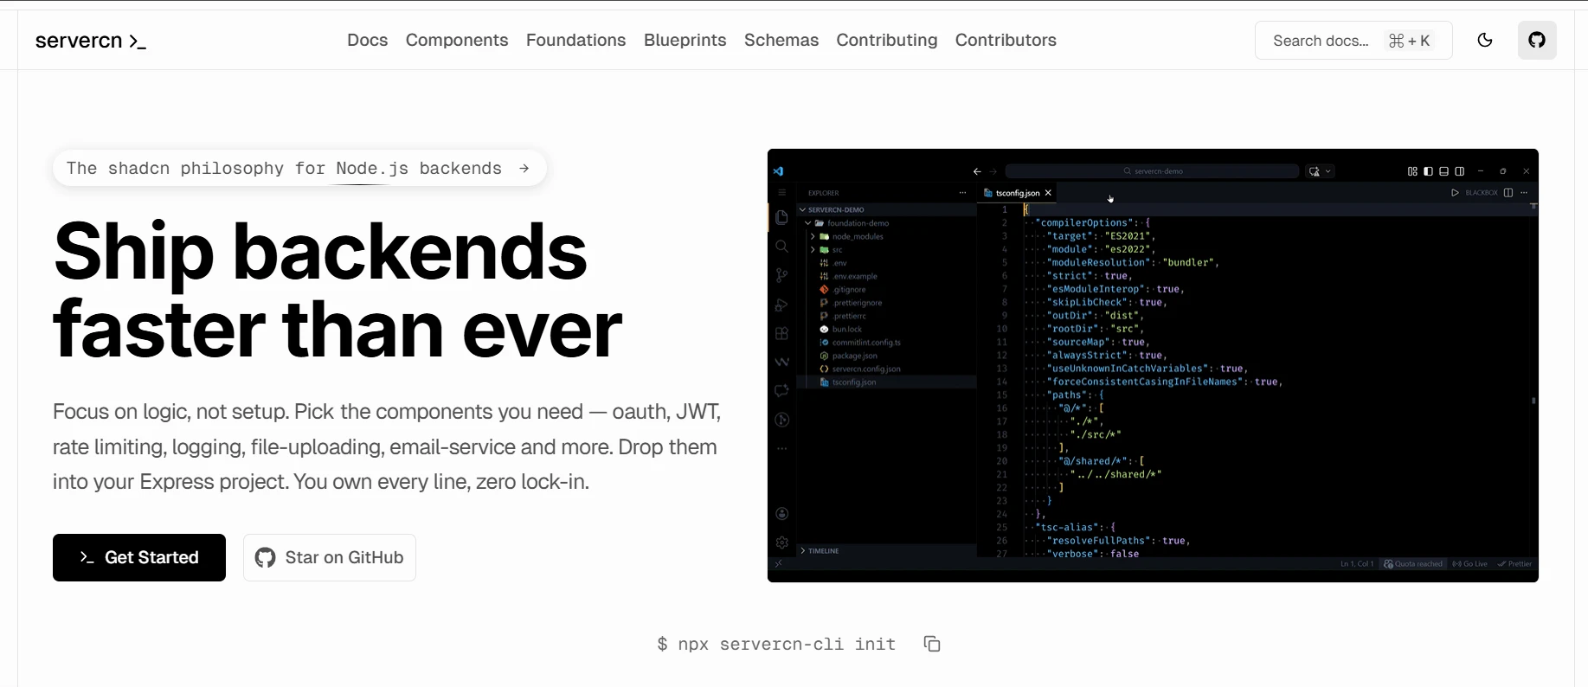Click the VS Code editor vertical scrollbar marker
This screenshot has width=1588, height=687.
[1533, 401]
